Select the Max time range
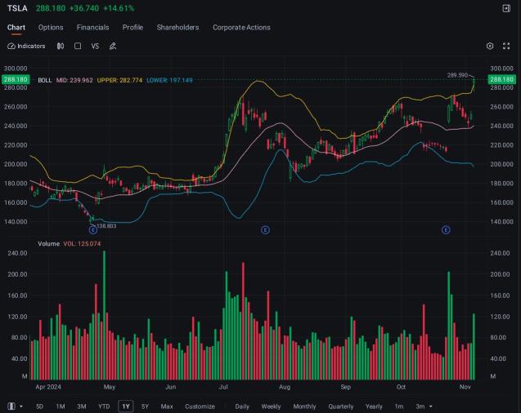521x413 pixels. [167, 406]
